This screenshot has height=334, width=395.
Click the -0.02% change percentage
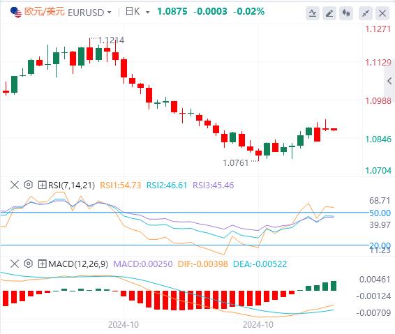[x=249, y=11]
